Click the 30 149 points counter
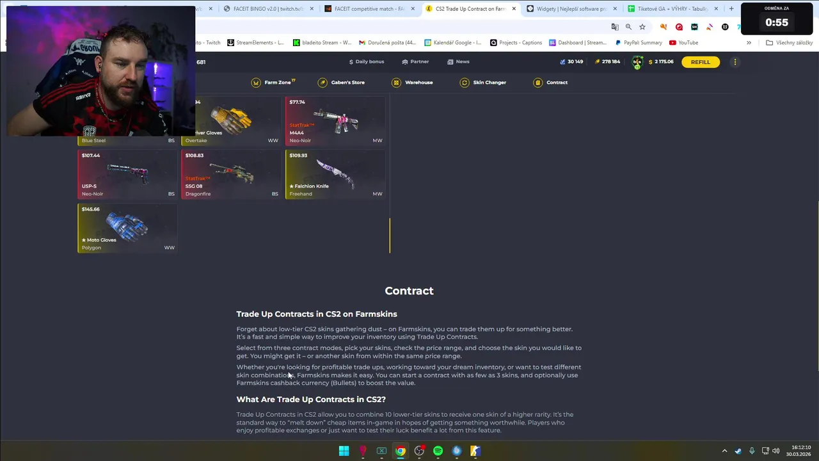The height and width of the screenshot is (461, 819). 571,62
